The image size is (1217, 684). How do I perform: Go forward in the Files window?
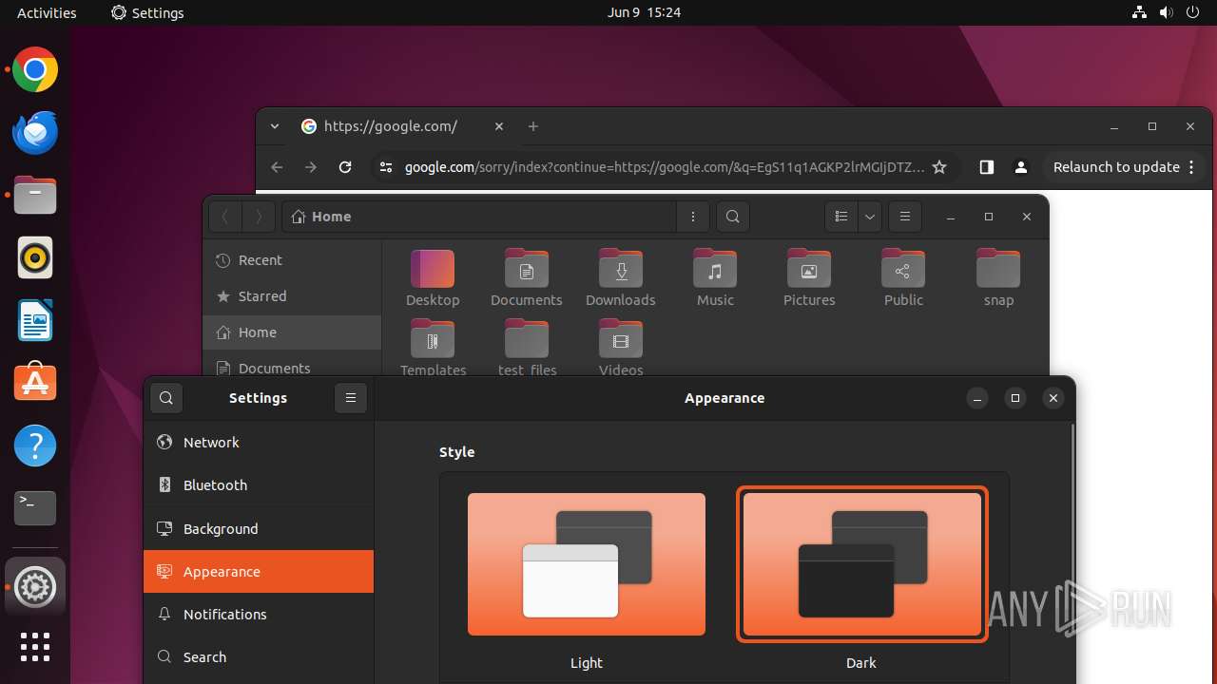click(x=259, y=217)
